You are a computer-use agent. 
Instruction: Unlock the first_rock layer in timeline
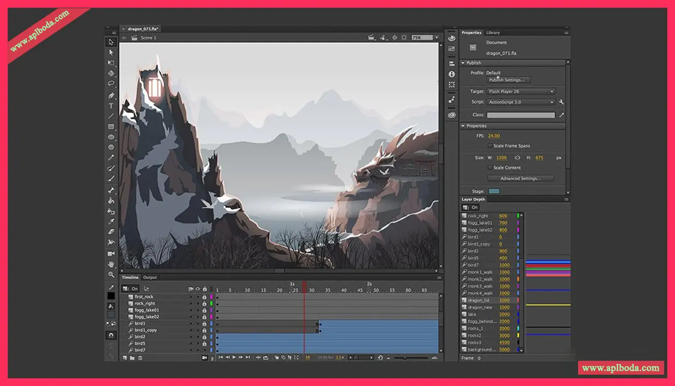205,297
